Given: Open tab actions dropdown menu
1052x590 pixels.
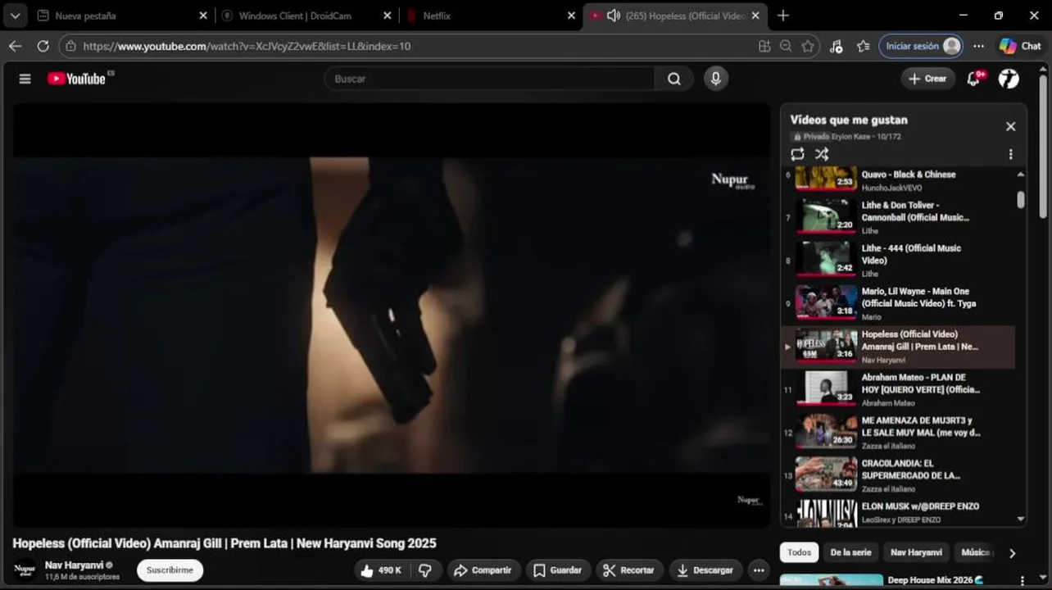Looking at the screenshot, I should pos(15,16).
